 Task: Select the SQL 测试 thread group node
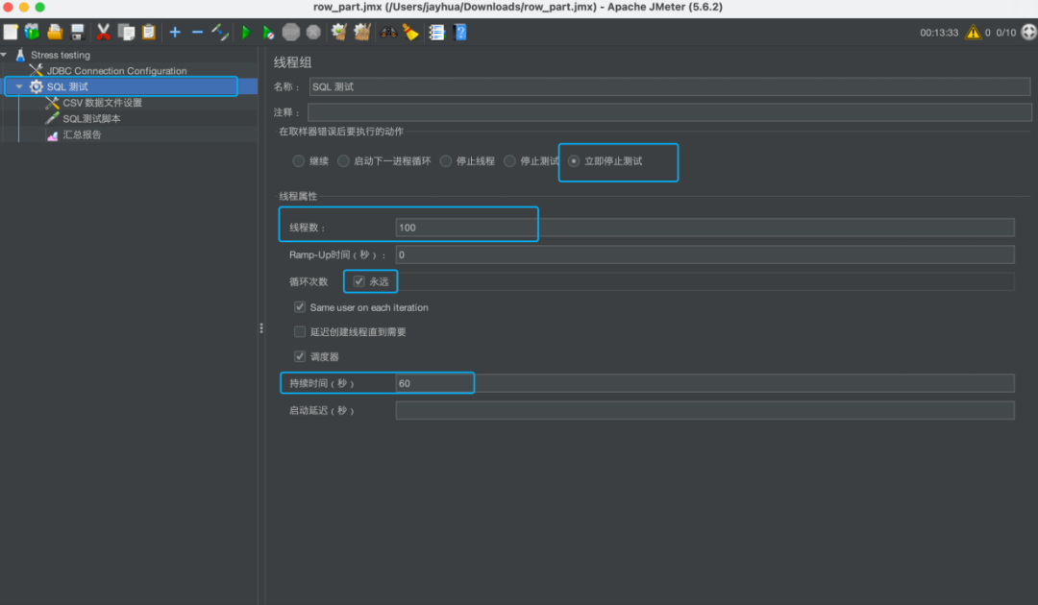click(67, 86)
